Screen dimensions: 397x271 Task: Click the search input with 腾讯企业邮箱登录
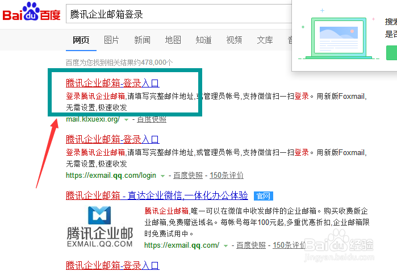click(179, 14)
